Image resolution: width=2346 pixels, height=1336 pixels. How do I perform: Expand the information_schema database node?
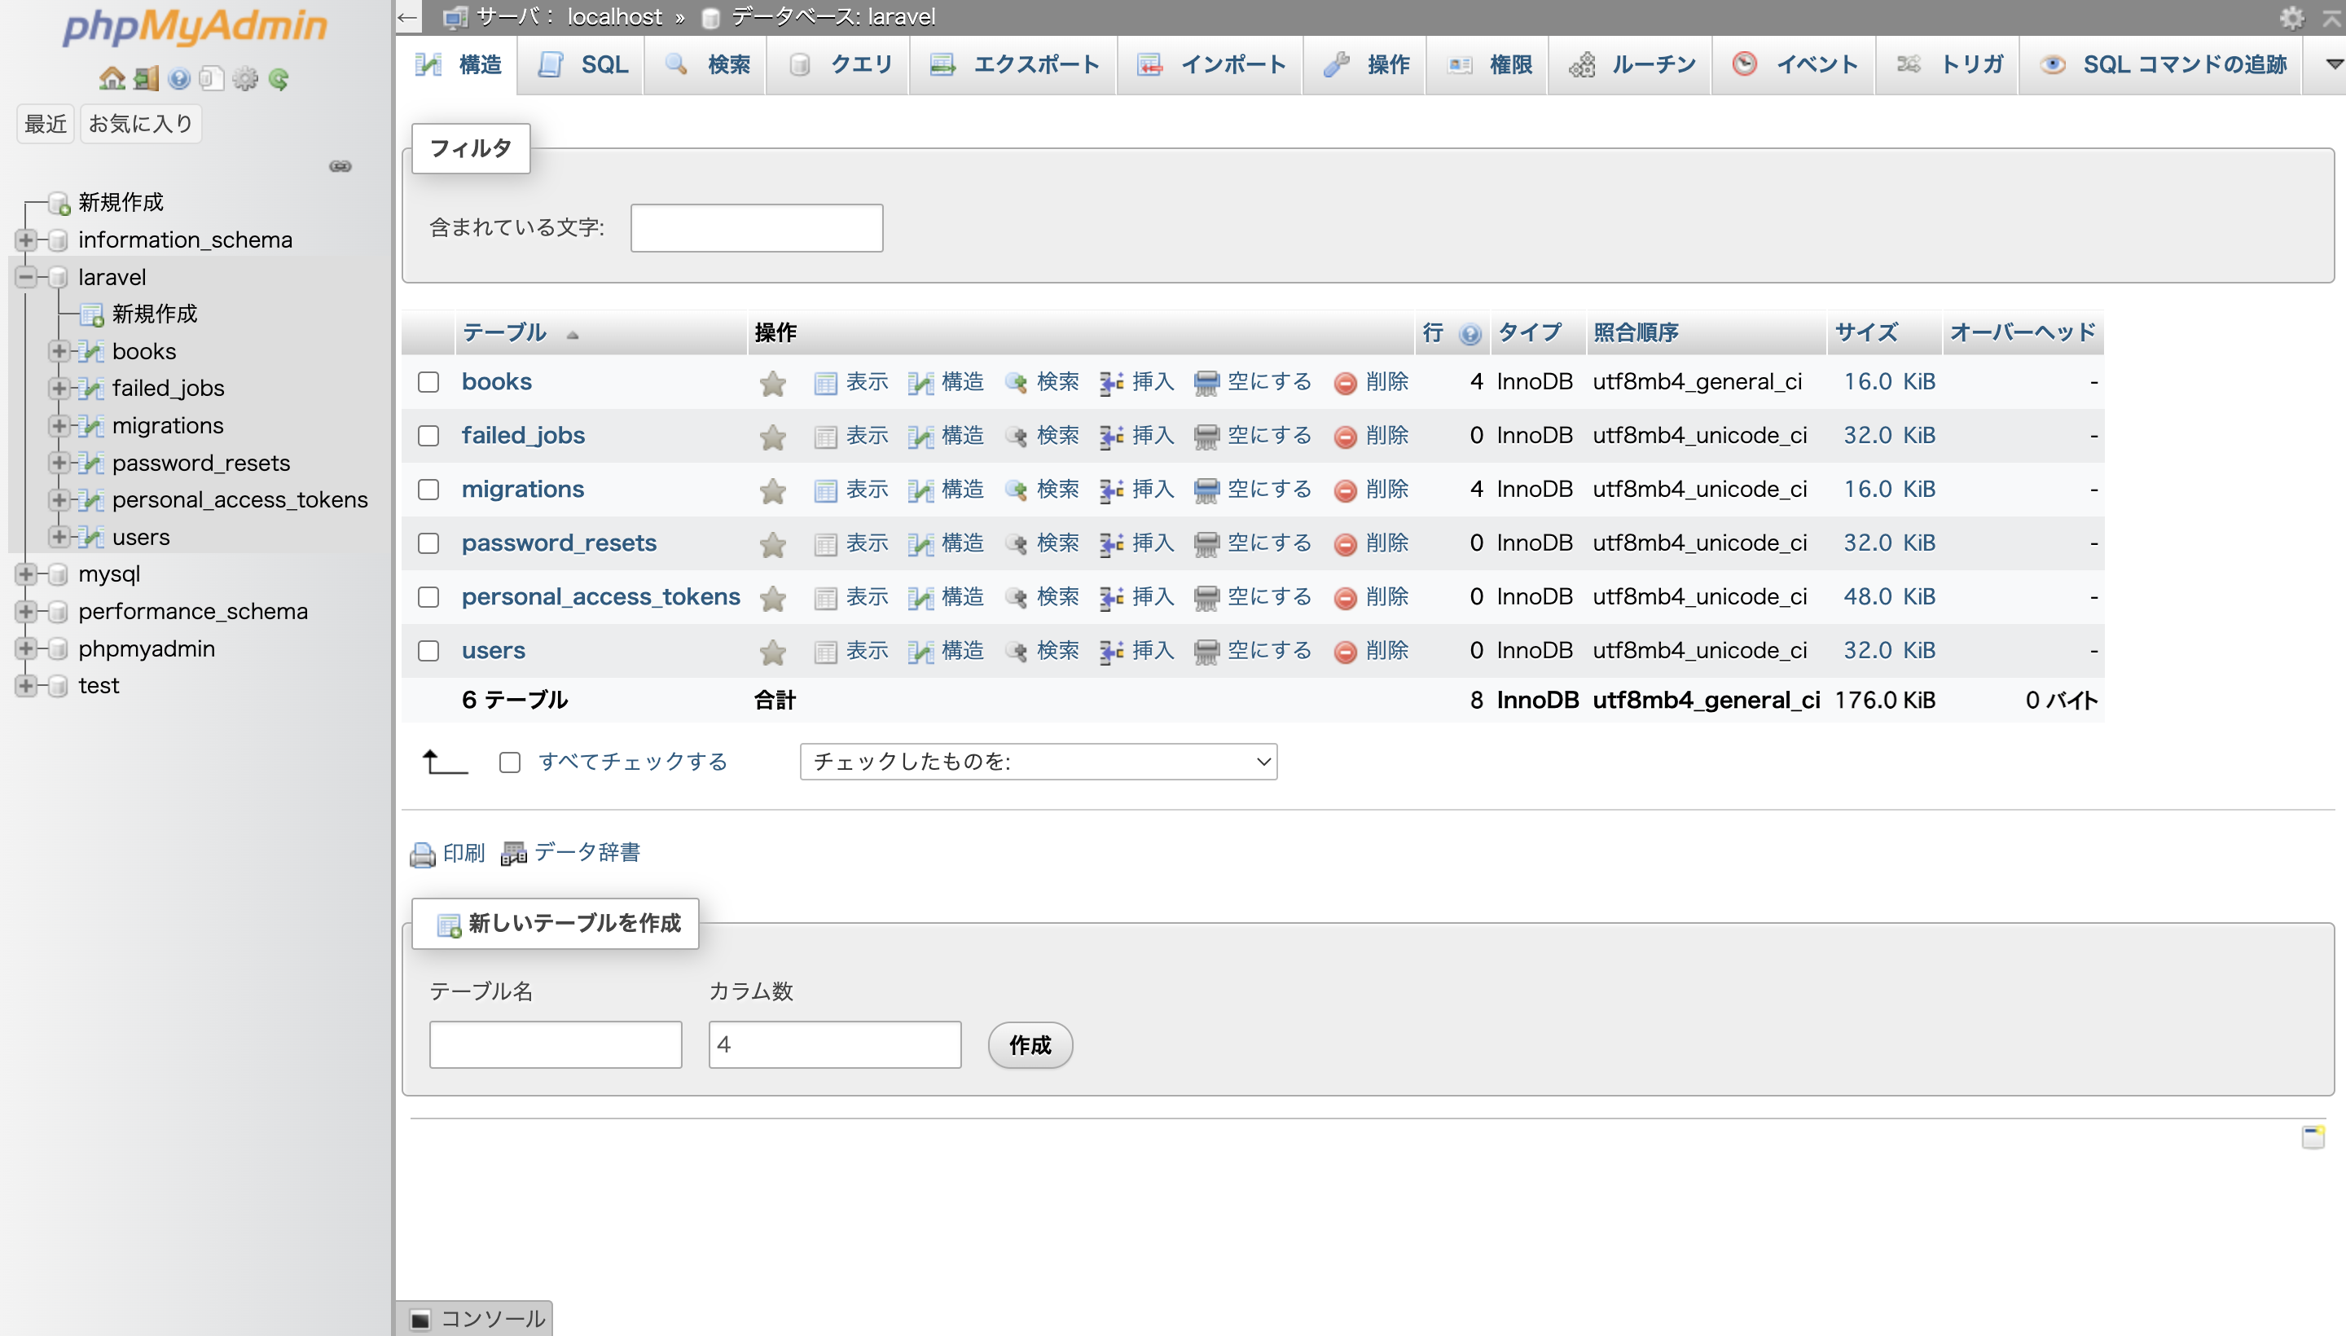26,240
